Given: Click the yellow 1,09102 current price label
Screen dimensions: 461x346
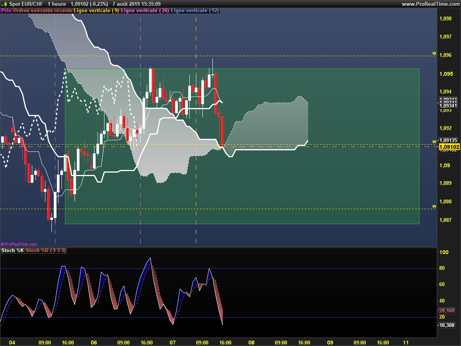Looking at the screenshot, I should tap(449, 147).
